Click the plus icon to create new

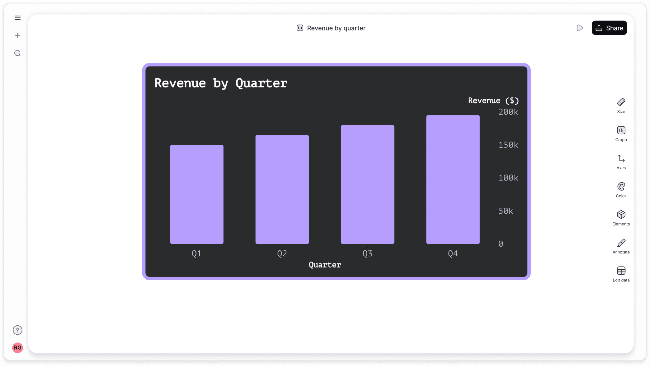click(x=17, y=35)
